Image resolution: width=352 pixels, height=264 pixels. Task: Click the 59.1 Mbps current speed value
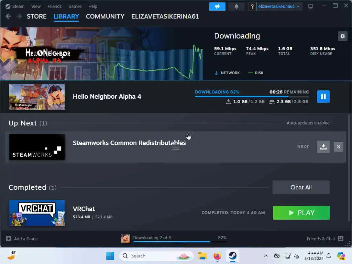click(225, 49)
